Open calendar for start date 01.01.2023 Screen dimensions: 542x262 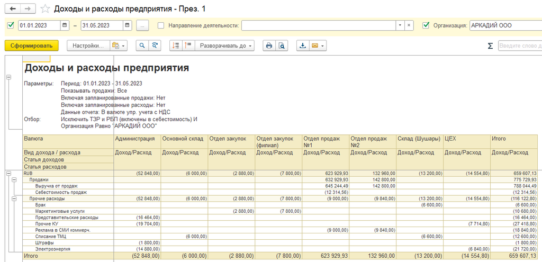click(65, 25)
